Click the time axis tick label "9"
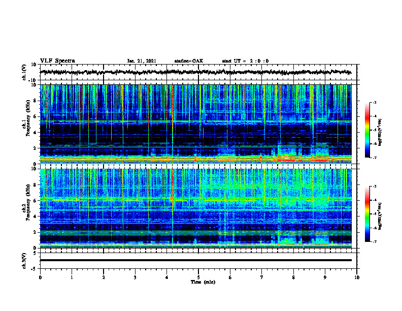402x311 pixels. (x=325, y=277)
